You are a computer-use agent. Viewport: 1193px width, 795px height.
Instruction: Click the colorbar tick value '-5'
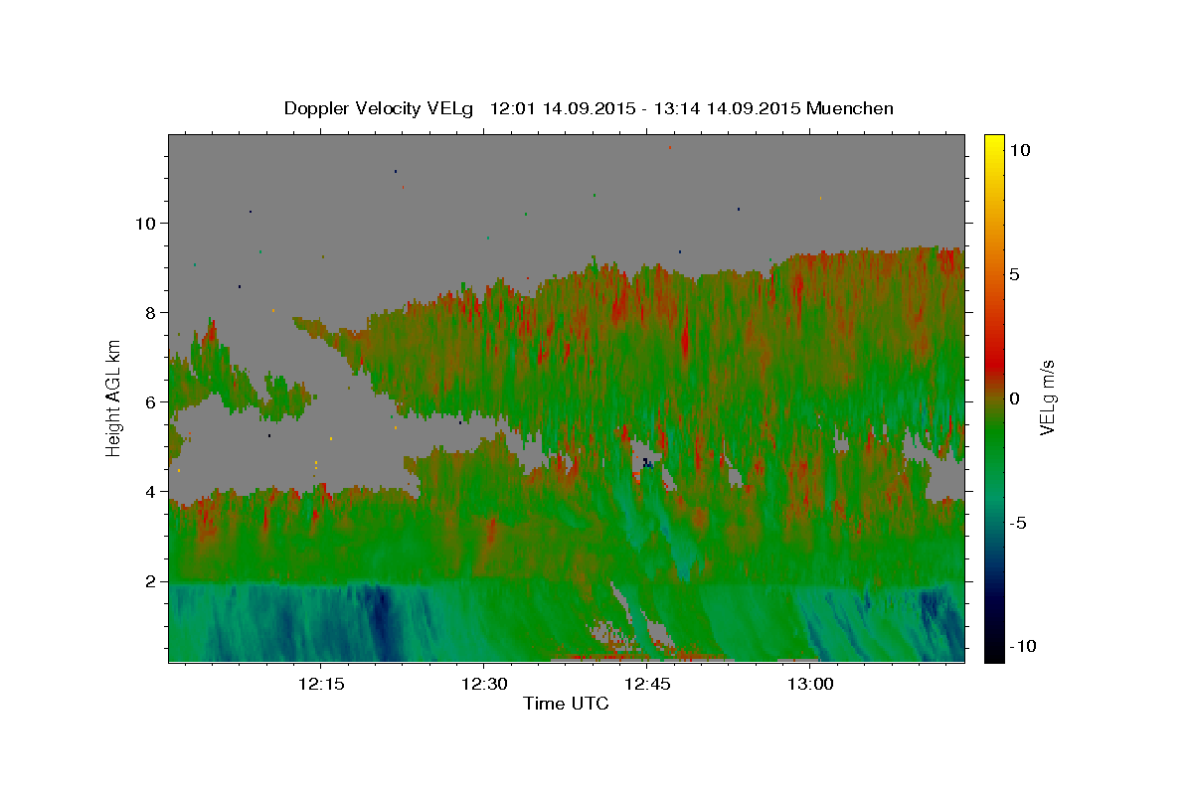click(x=1016, y=522)
